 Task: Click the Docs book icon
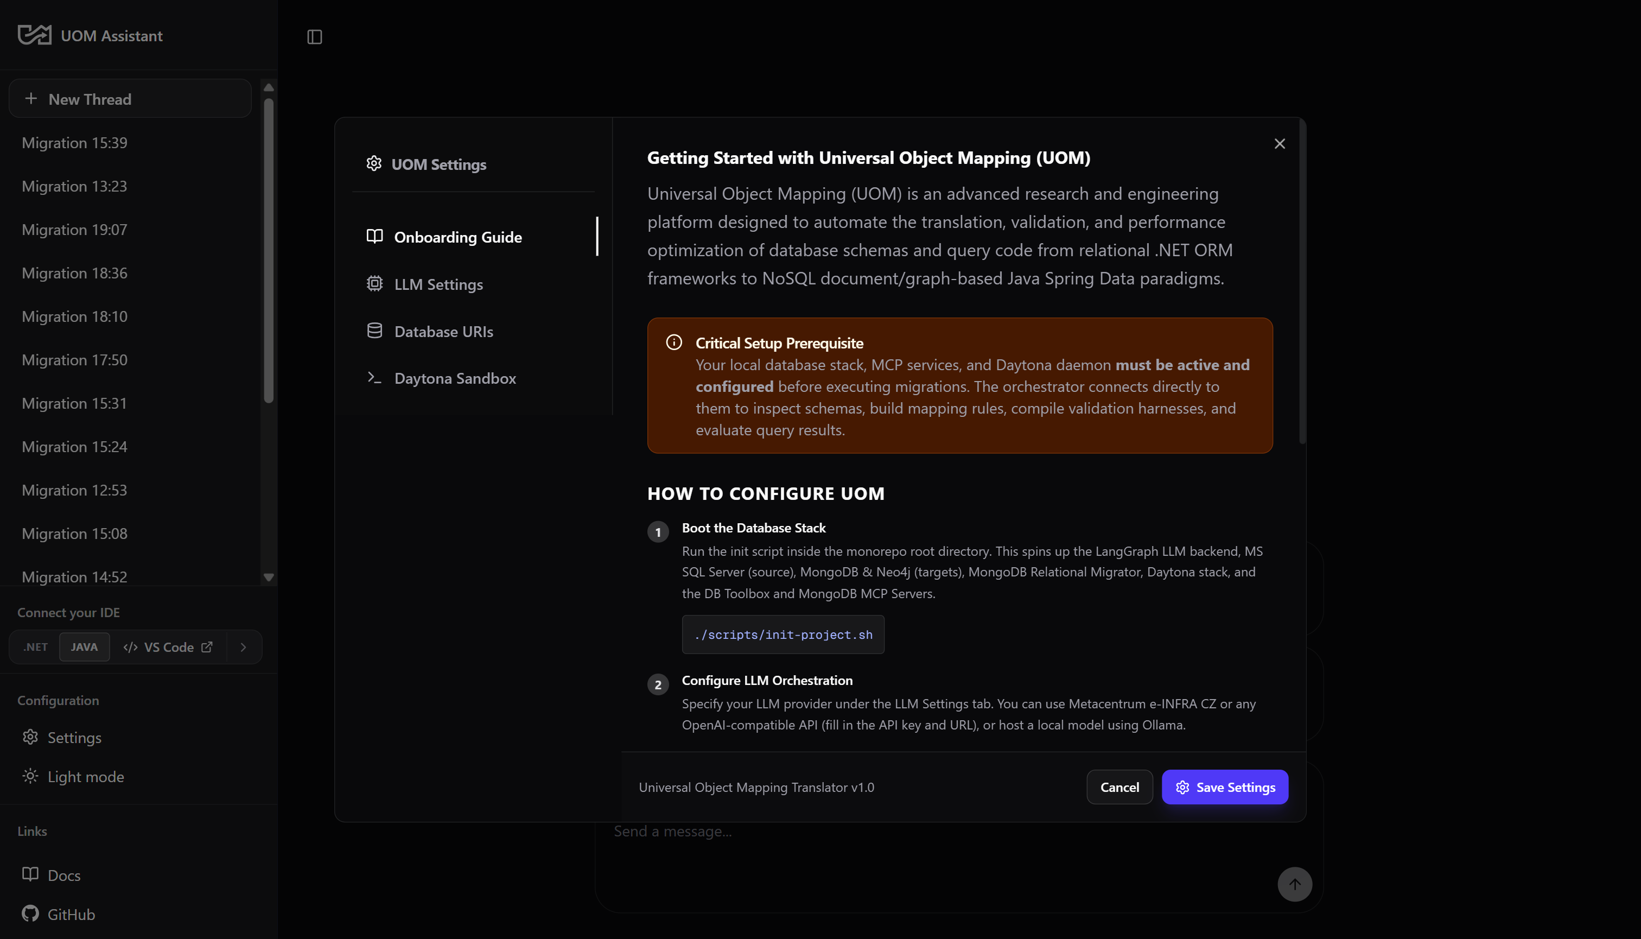[x=30, y=874]
